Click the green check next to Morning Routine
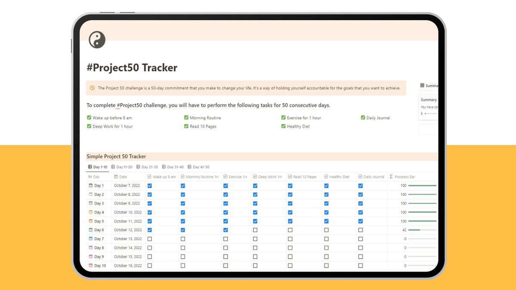516x290 pixels. coord(186,118)
